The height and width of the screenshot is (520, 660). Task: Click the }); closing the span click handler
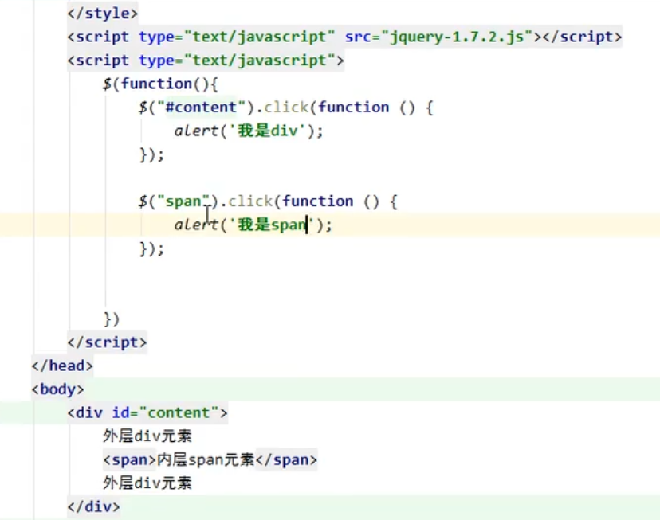click(x=151, y=249)
